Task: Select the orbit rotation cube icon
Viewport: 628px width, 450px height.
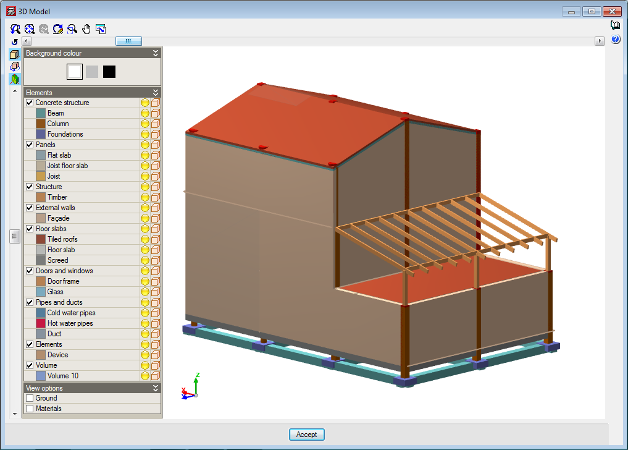Action: point(14,67)
